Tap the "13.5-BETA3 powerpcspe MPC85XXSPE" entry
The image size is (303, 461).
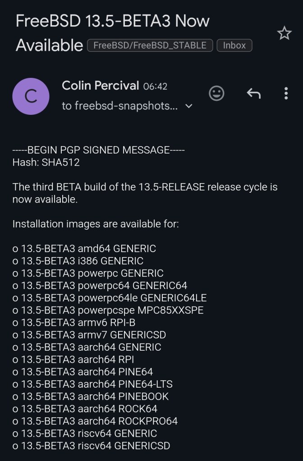108,310
